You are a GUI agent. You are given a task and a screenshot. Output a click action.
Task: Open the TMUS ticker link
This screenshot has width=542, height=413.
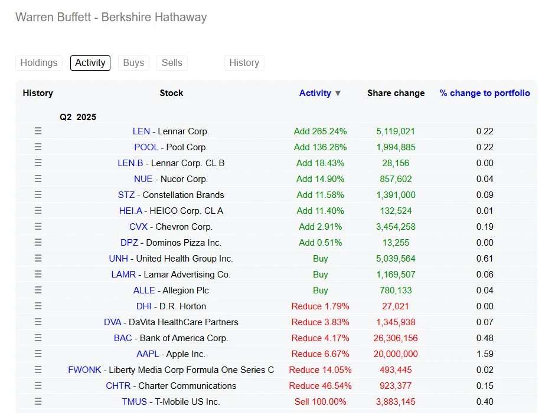(135, 402)
